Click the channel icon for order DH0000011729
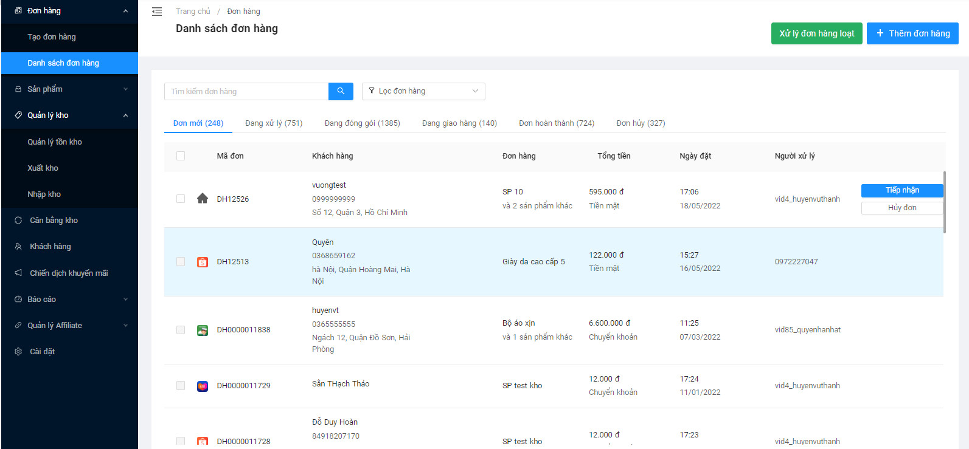This screenshot has width=969, height=449. pos(203,386)
